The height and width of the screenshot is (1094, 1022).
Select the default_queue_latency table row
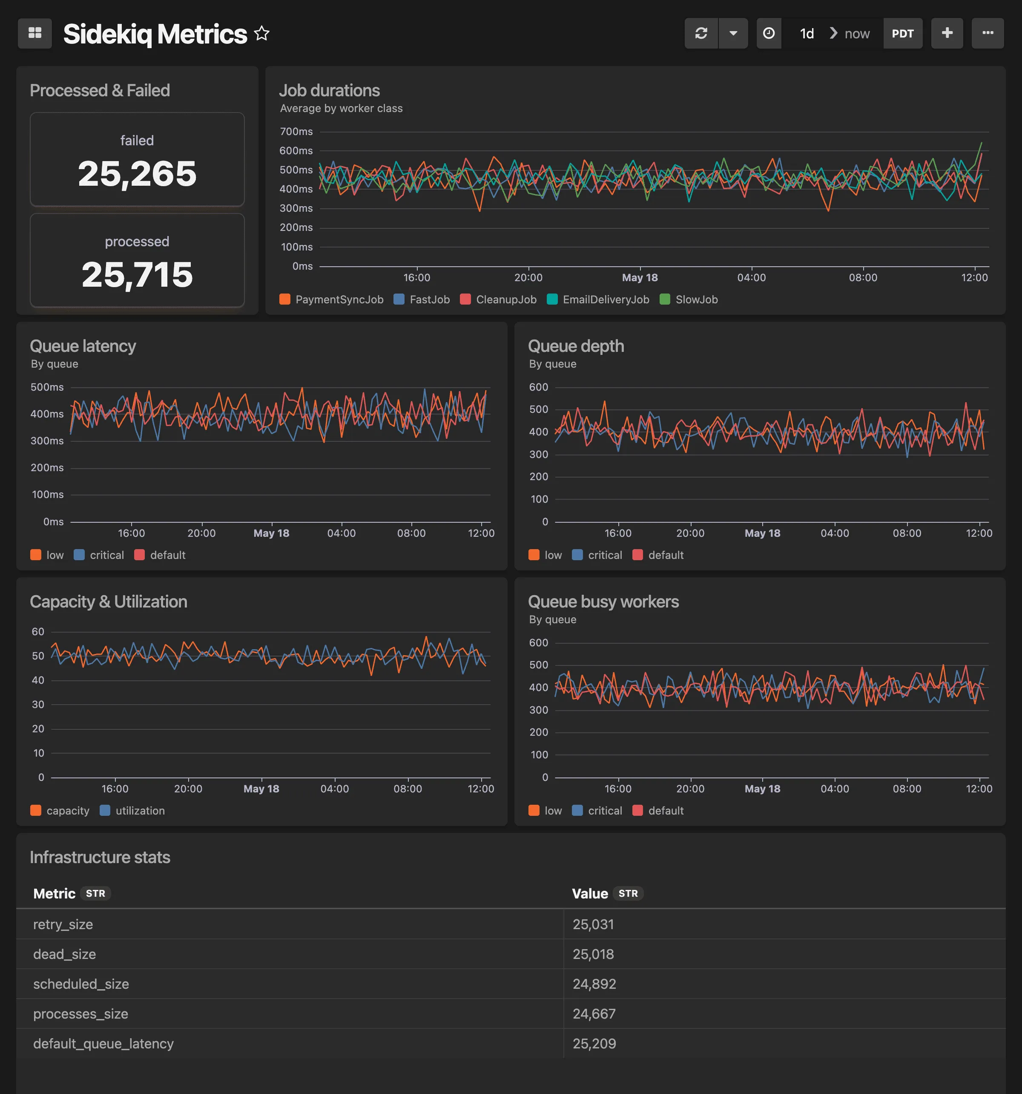coord(511,1043)
